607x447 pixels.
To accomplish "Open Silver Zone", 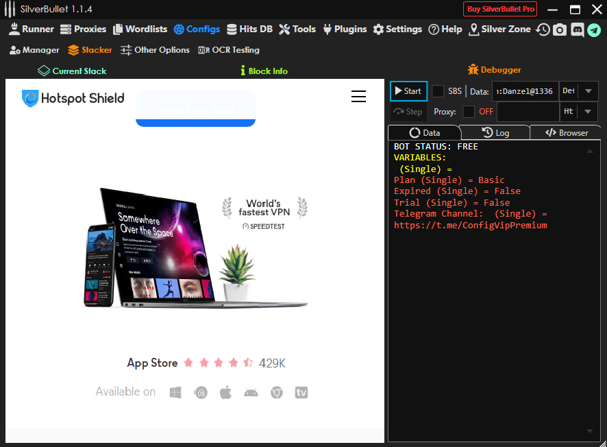I will 499,29.
